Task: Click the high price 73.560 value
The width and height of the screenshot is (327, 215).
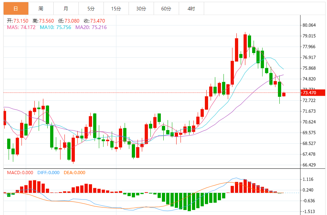Action: click(x=47, y=21)
